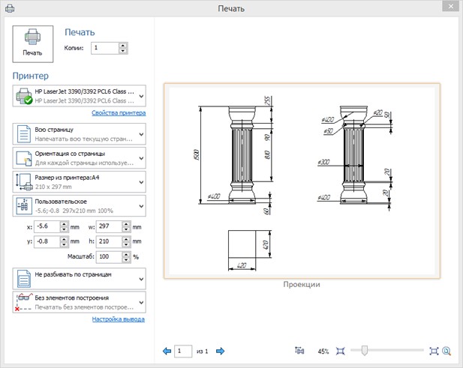The height and width of the screenshot is (368, 463).
Task: Expand the 'Всю страницу' print range dropdown
Action: point(141,134)
